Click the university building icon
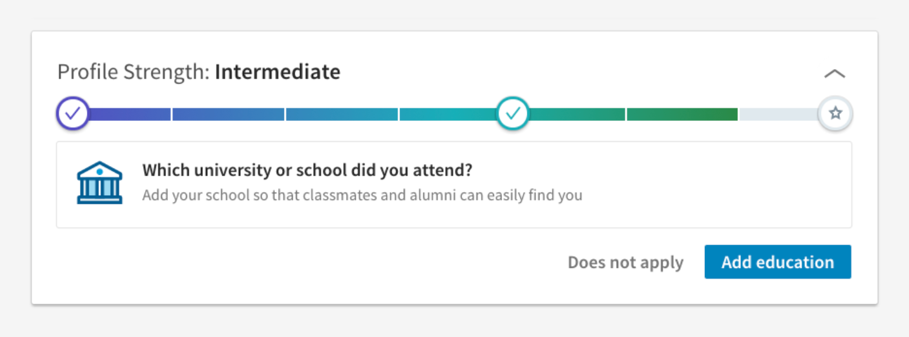The width and height of the screenshot is (909, 337). (x=100, y=183)
